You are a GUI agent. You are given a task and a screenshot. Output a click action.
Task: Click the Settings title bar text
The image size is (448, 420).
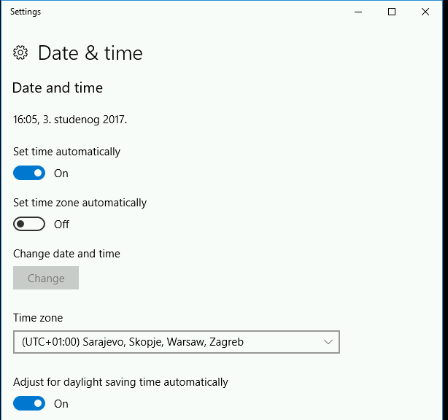pyautogui.click(x=26, y=12)
